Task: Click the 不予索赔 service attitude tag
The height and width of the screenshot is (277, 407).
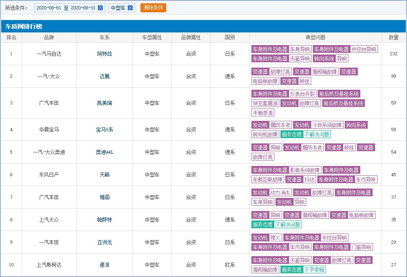Action: pyautogui.click(x=314, y=270)
